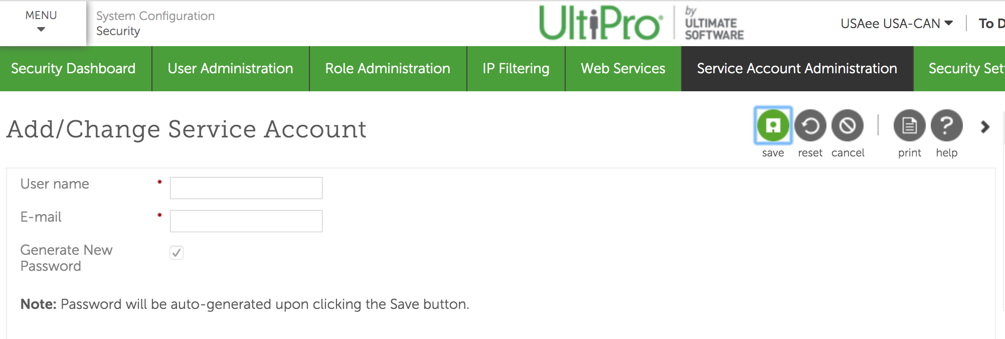Click the reset icon
1005x339 pixels.
pyautogui.click(x=810, y=125)
